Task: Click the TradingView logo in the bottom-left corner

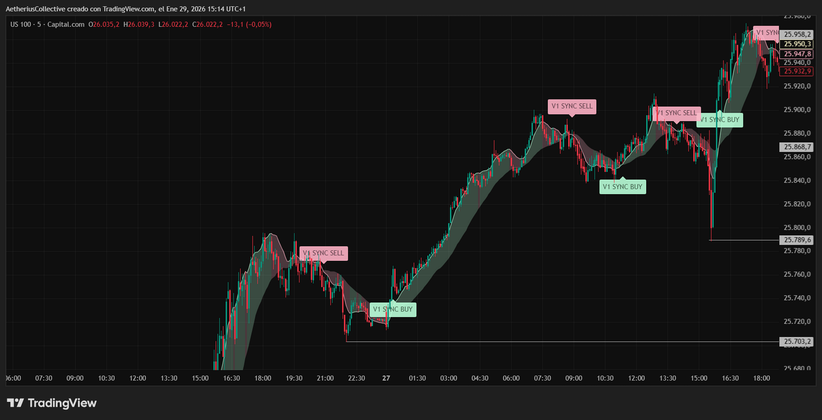Action: click(51, 403)
